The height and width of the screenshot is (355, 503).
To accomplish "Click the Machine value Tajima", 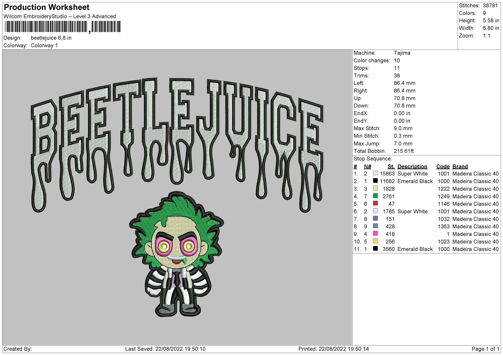I will pyautogui.click(x=402, y=53).
